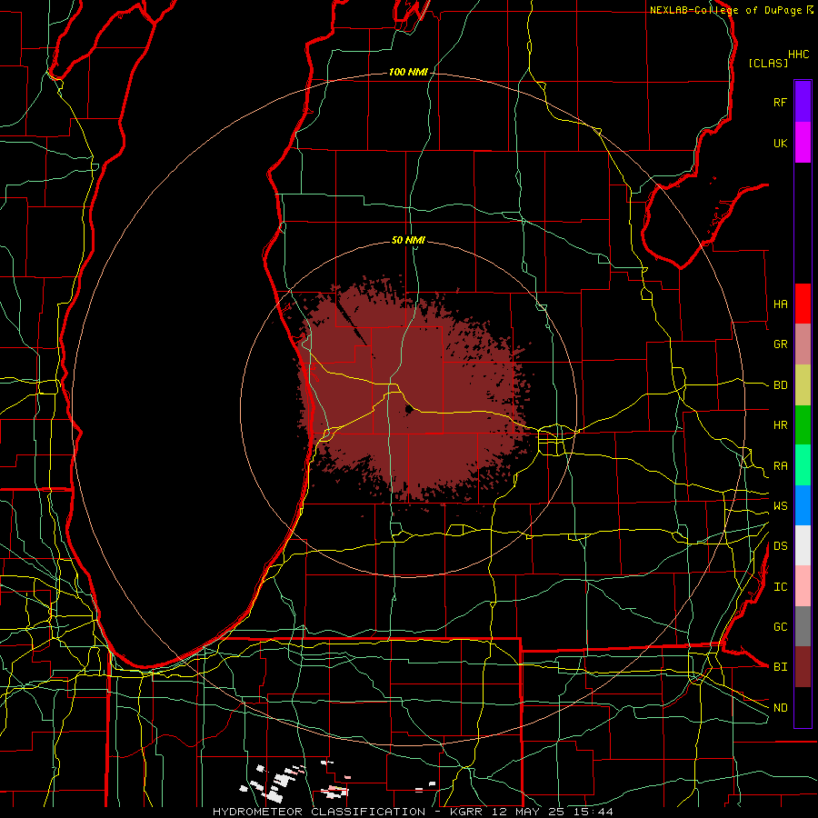This screenshot has height=818, width=818.
Task: Click the 100 NMI range ring label
Action: tap(408, 72)
